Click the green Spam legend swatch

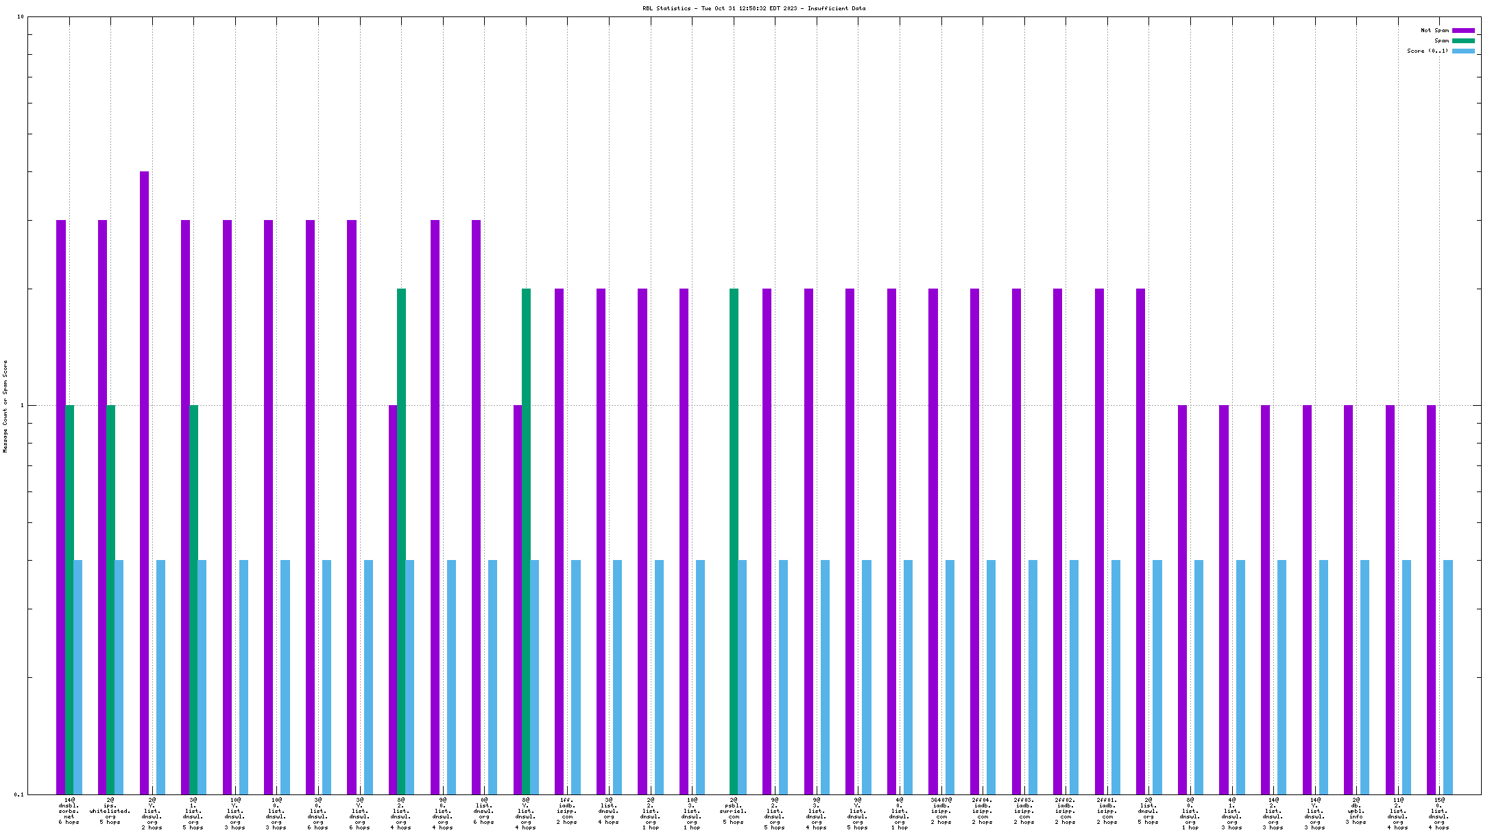[x=1463, y=40]
